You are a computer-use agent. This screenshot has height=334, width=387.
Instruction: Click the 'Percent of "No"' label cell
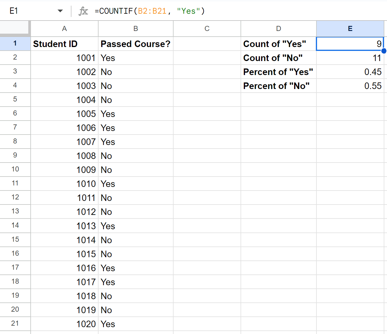pos(279,86)
